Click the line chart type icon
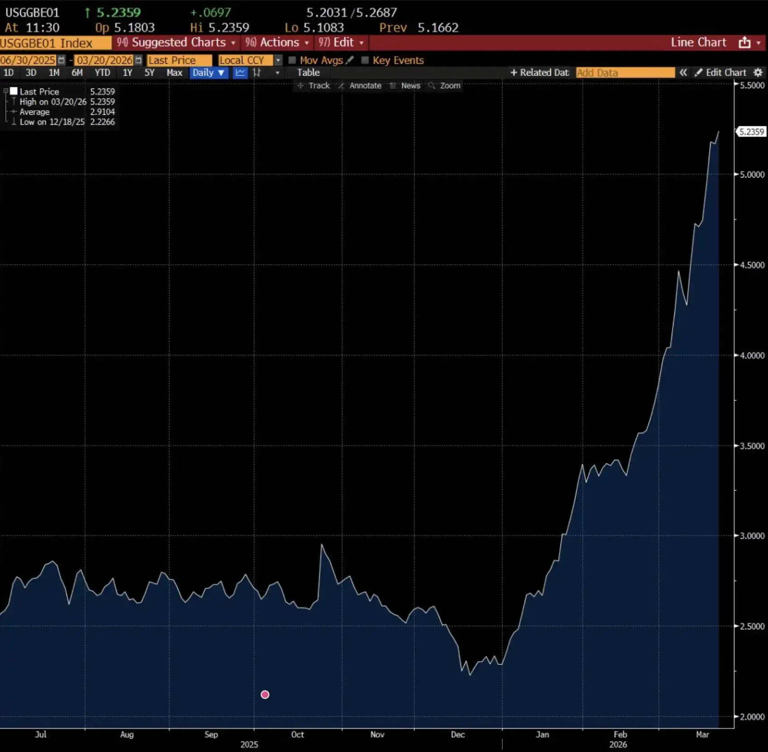This screenshot has width=768, height=752. 240,73
